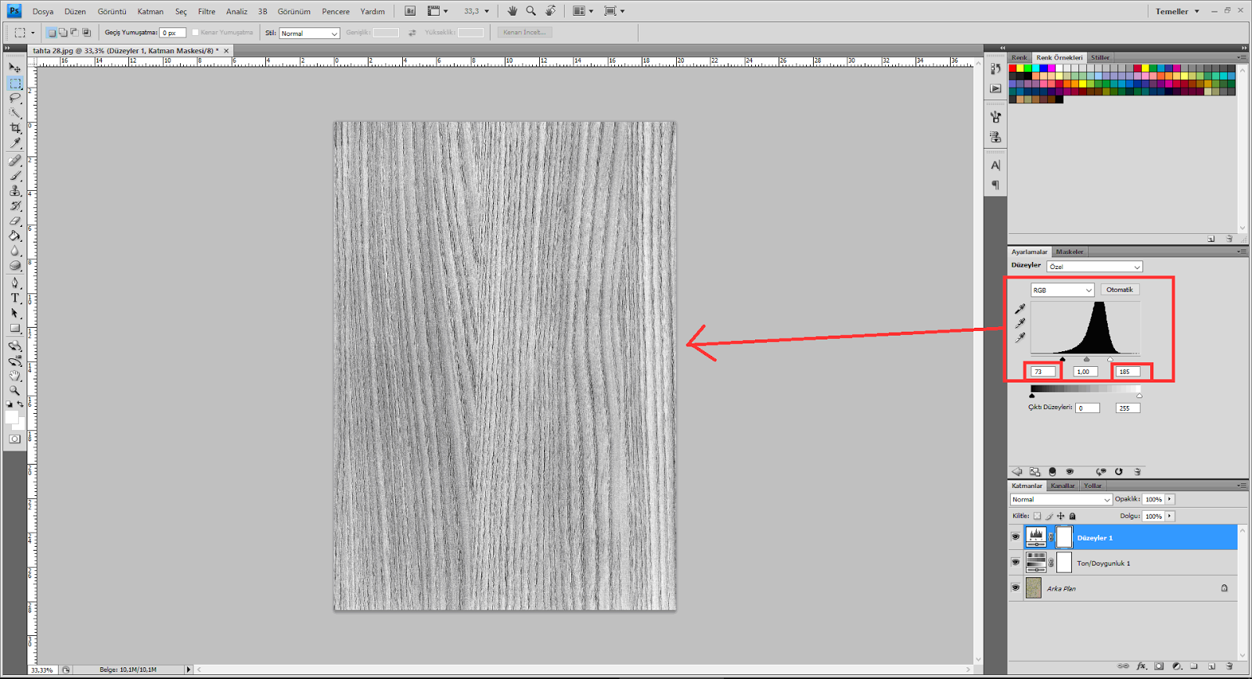Select the Hand tool in toolbox

[x=15, y=376]
